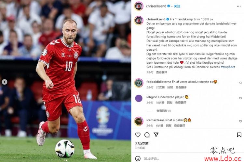Show translation of the post caption
Screen dimensions: 244x162
coord(161,72)
